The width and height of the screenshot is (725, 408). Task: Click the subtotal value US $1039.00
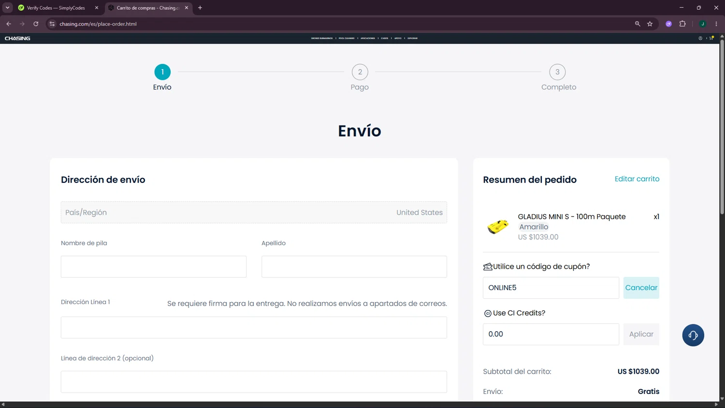click(638, 371)
